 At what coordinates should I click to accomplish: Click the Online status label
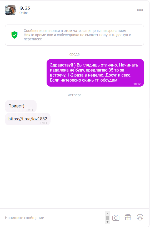[x=24, y=13]
